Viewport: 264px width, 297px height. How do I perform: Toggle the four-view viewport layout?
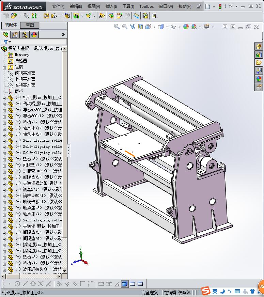pos(140,284)
